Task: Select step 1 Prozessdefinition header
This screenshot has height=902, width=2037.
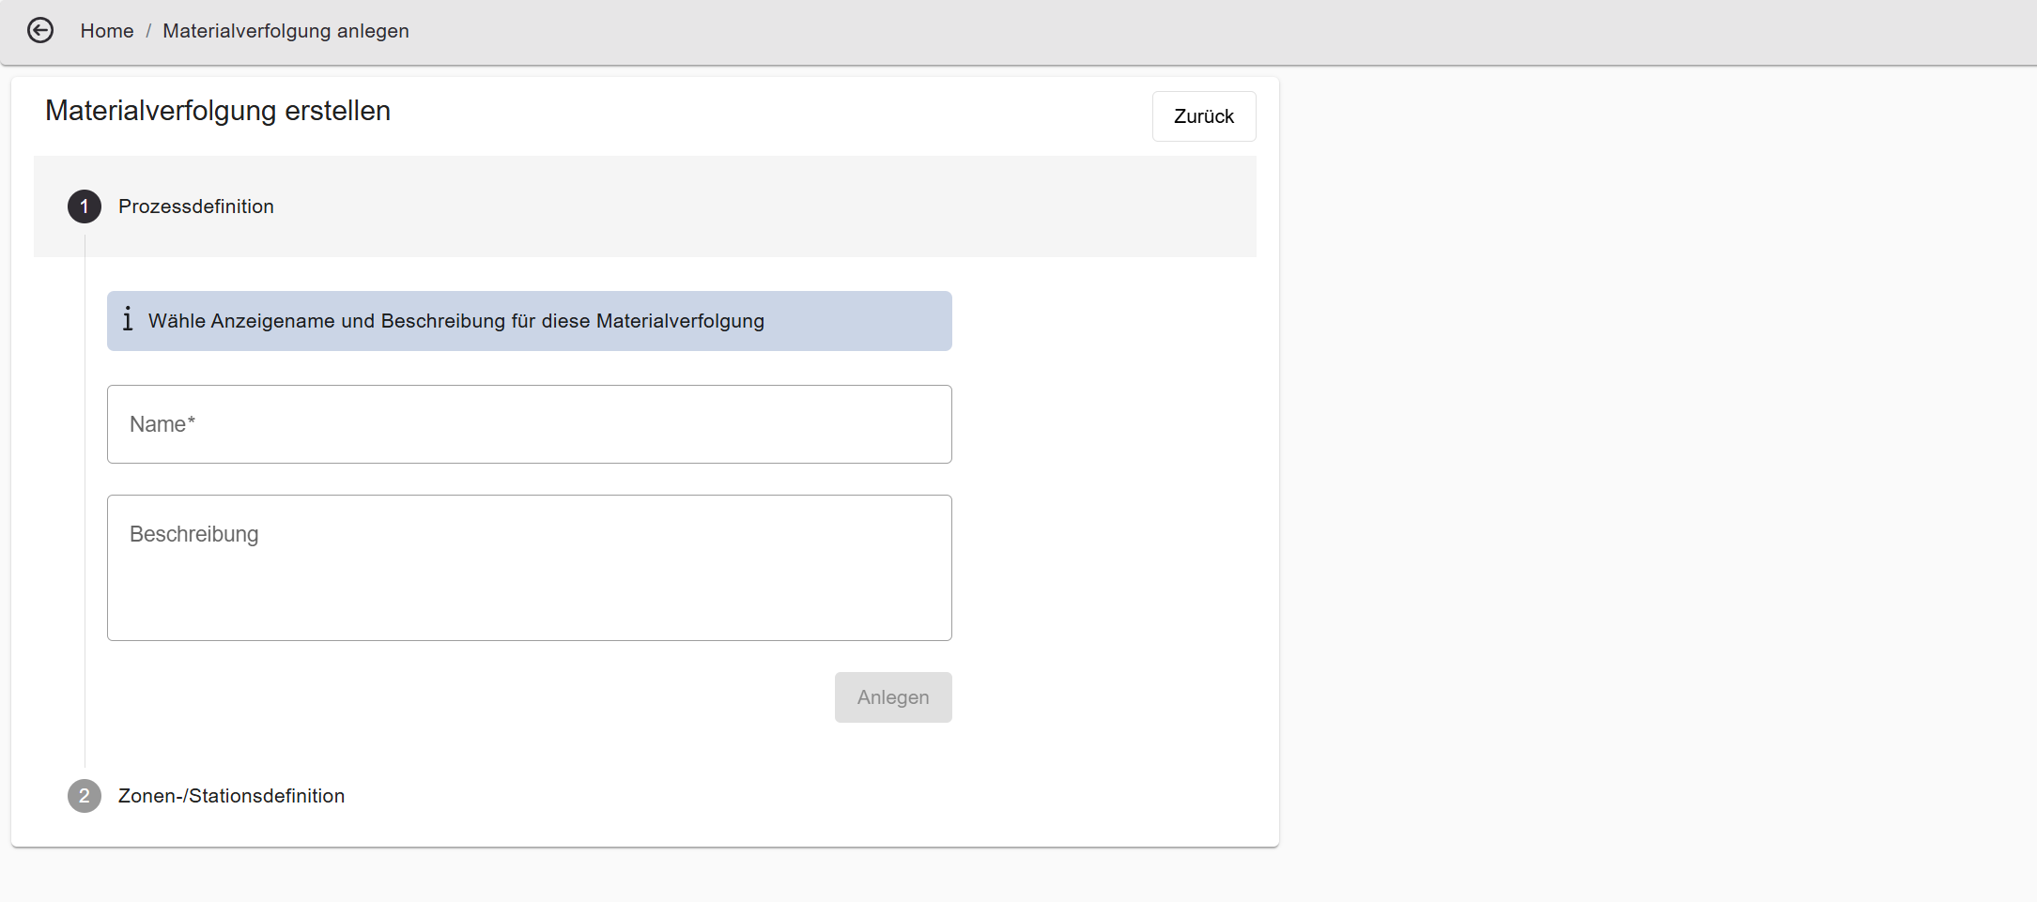Action: (645, 206)
